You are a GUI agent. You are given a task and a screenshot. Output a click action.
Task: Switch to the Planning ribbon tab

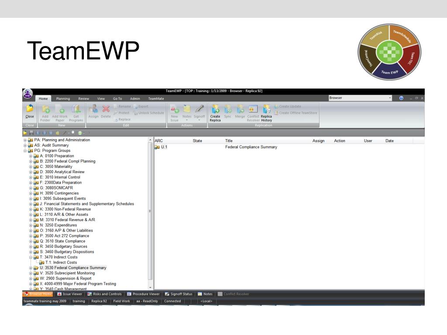tap(63, 99)
